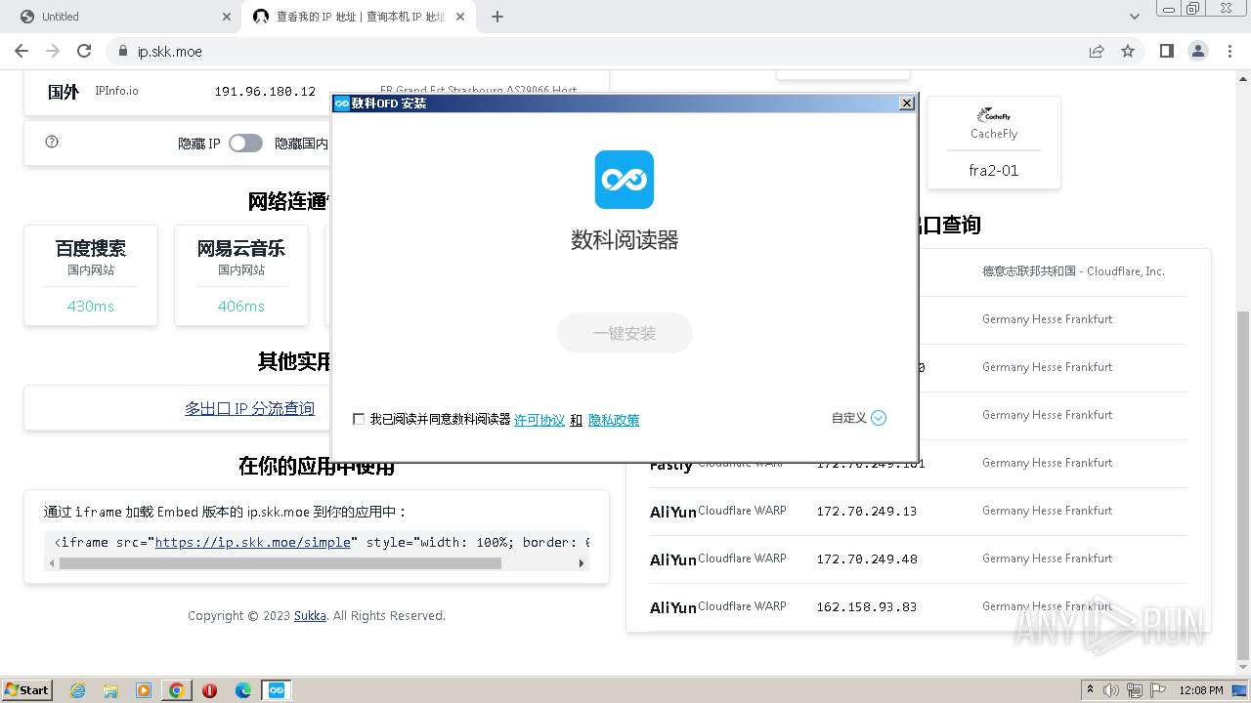Viewport: 1251px width, 703px height.
Task: Open the 多出口 IP 分流查询 link
Action: point(249,408)
